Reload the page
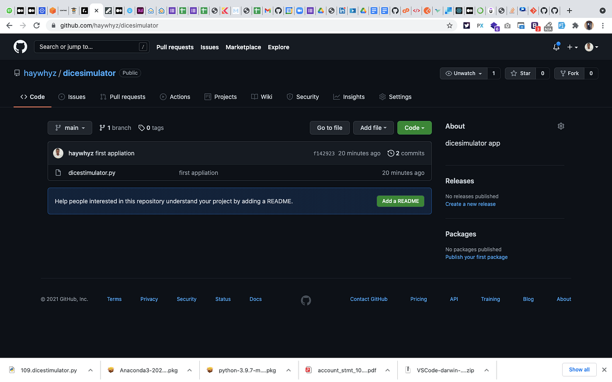Screen dimensions: 612x382 pyautogui.click(x=37, y=25)
